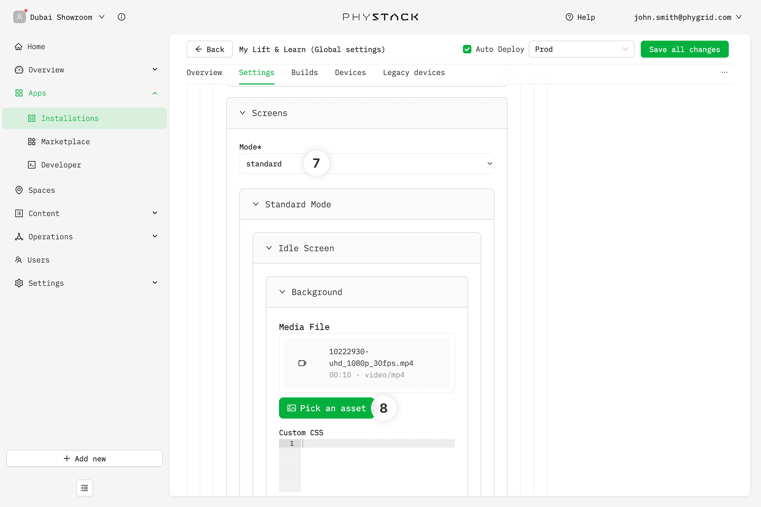Open the Devices tab

pos(350,72)
